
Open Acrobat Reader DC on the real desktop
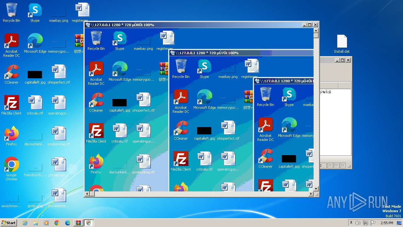click(x=11, y=45)
